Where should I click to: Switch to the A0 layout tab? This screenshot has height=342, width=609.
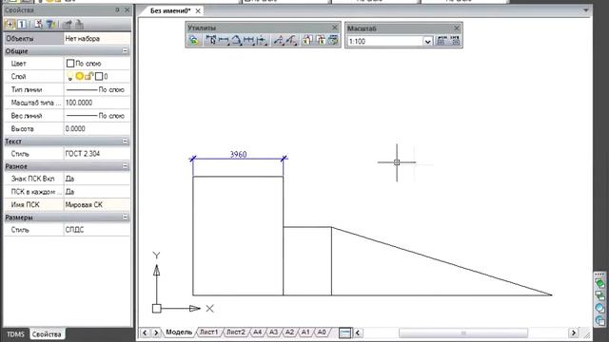[x=322, y=332]
